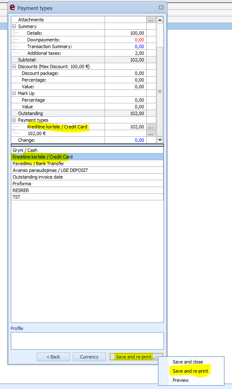The height and width of the screenshot is (389, 232).
Task: Click the Back button
Action: coord(53,357)
